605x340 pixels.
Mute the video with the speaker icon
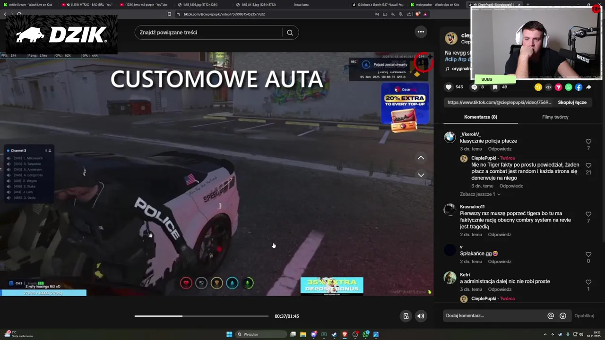(x=421, y=316)
